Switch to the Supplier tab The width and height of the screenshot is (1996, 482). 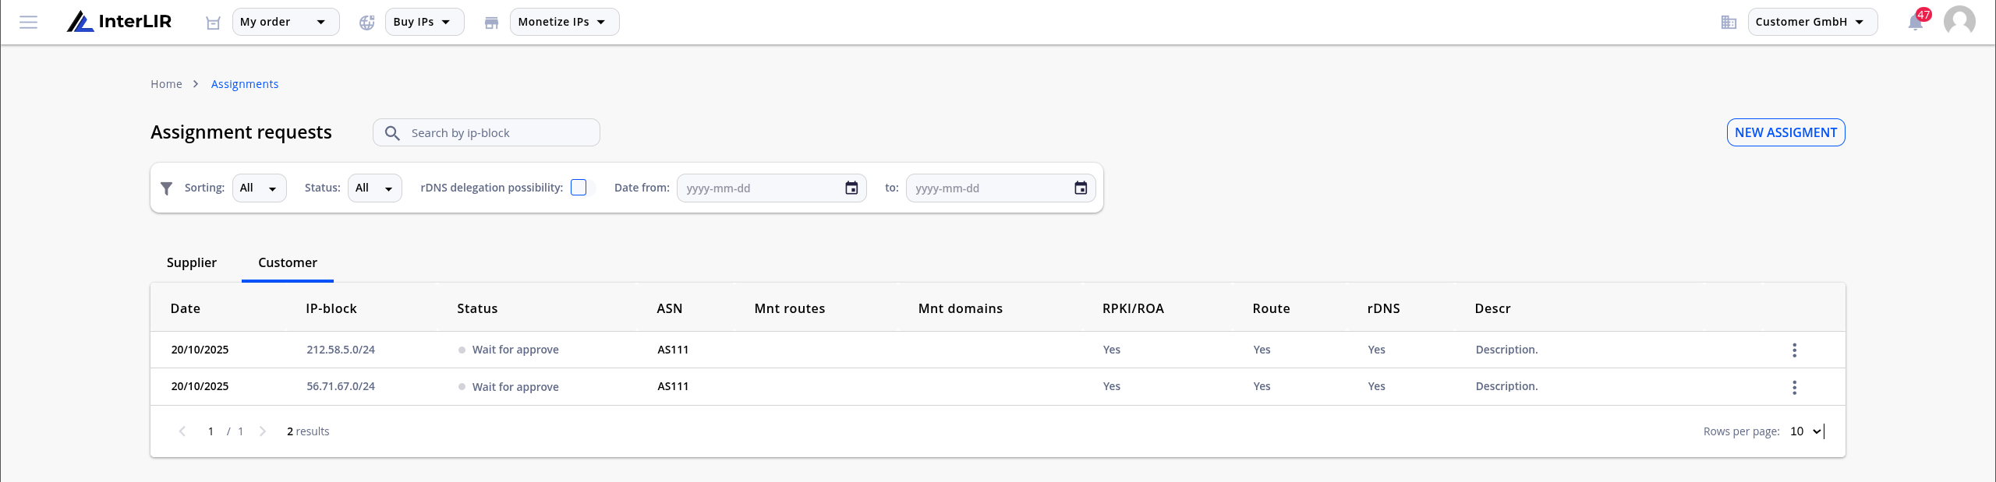[x=192, y=263]
